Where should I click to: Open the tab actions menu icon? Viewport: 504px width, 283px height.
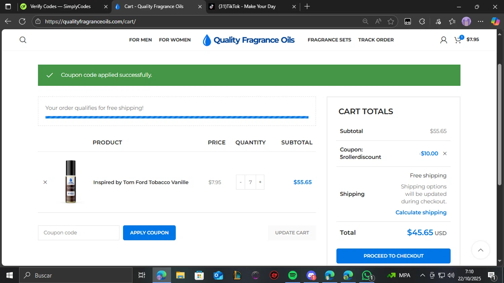[x=8, y=6]
